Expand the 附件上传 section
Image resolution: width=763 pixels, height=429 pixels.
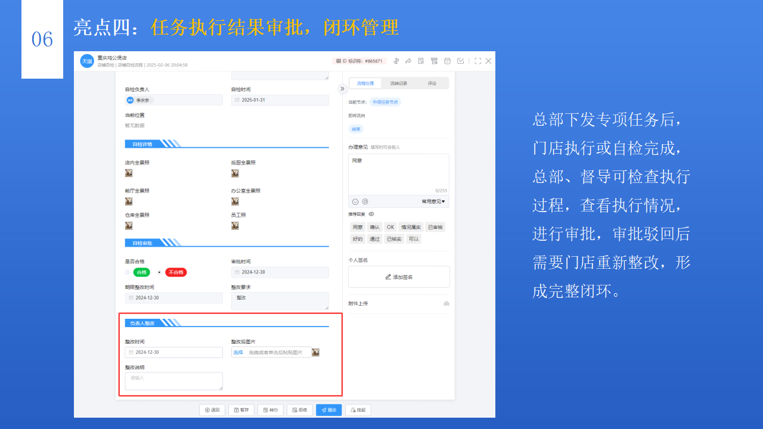click(x=445, y=304)
